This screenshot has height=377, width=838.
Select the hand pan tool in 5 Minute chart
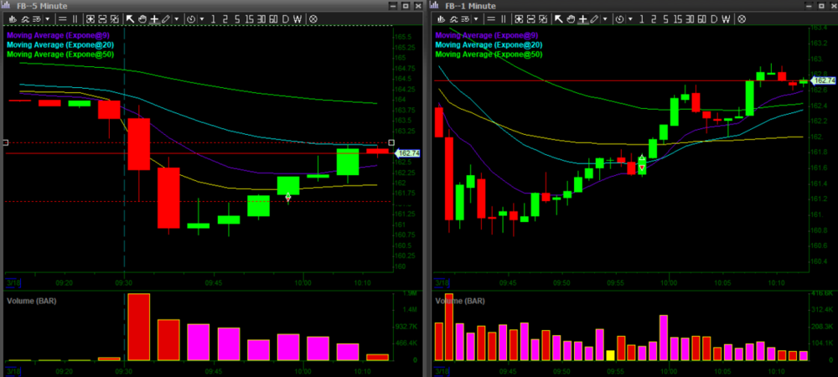(142, 18)
